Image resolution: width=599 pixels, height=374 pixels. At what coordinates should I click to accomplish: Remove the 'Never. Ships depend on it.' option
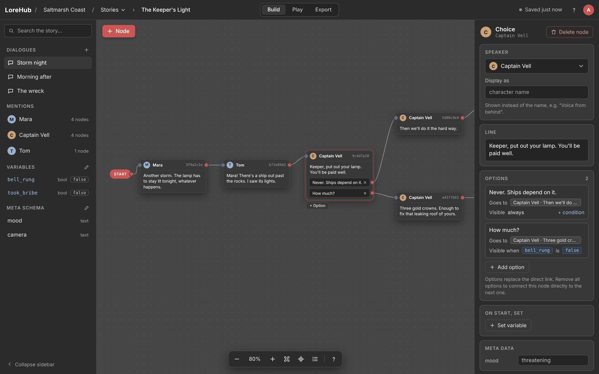coord(365,183)
